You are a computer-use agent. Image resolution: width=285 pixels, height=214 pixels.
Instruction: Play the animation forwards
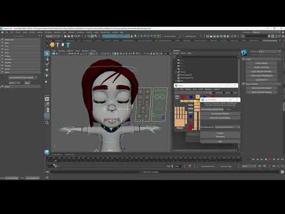pyautogui.click(x=270, y=159)
